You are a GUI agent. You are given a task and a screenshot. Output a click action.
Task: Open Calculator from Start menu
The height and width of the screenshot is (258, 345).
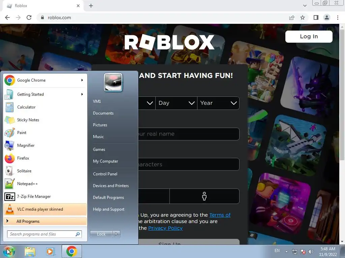tap(45, 107)
